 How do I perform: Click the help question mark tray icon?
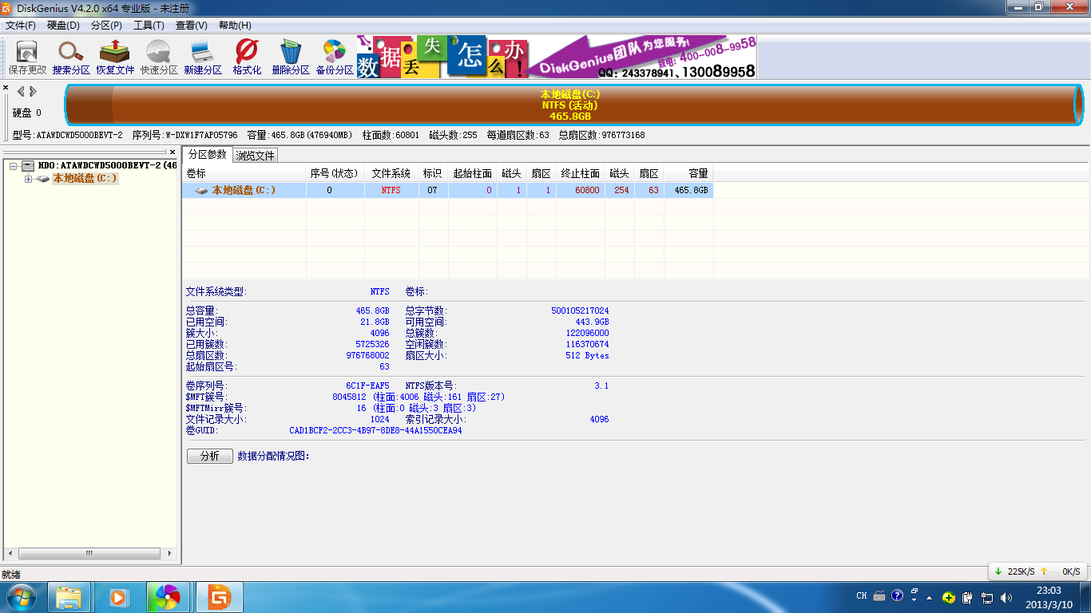897,595
